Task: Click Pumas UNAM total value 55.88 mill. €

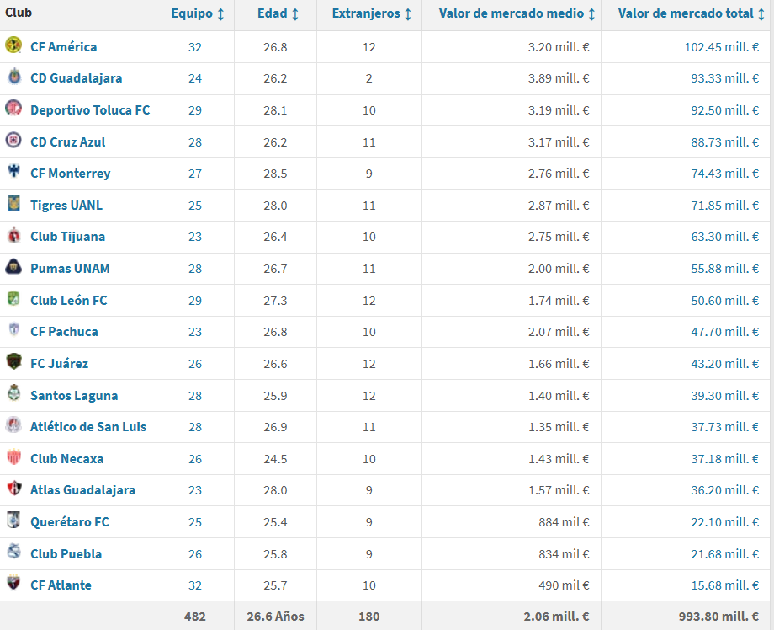Action: pyautogui.click(x=724, y=269)
